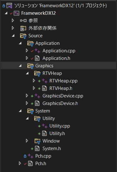Viewport: 117px width, 172px height.
Task: Select the RTVHeap.cpp file name
Action: 64,81
